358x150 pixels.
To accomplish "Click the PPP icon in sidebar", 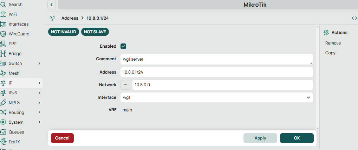I will (x=3, y=43).
